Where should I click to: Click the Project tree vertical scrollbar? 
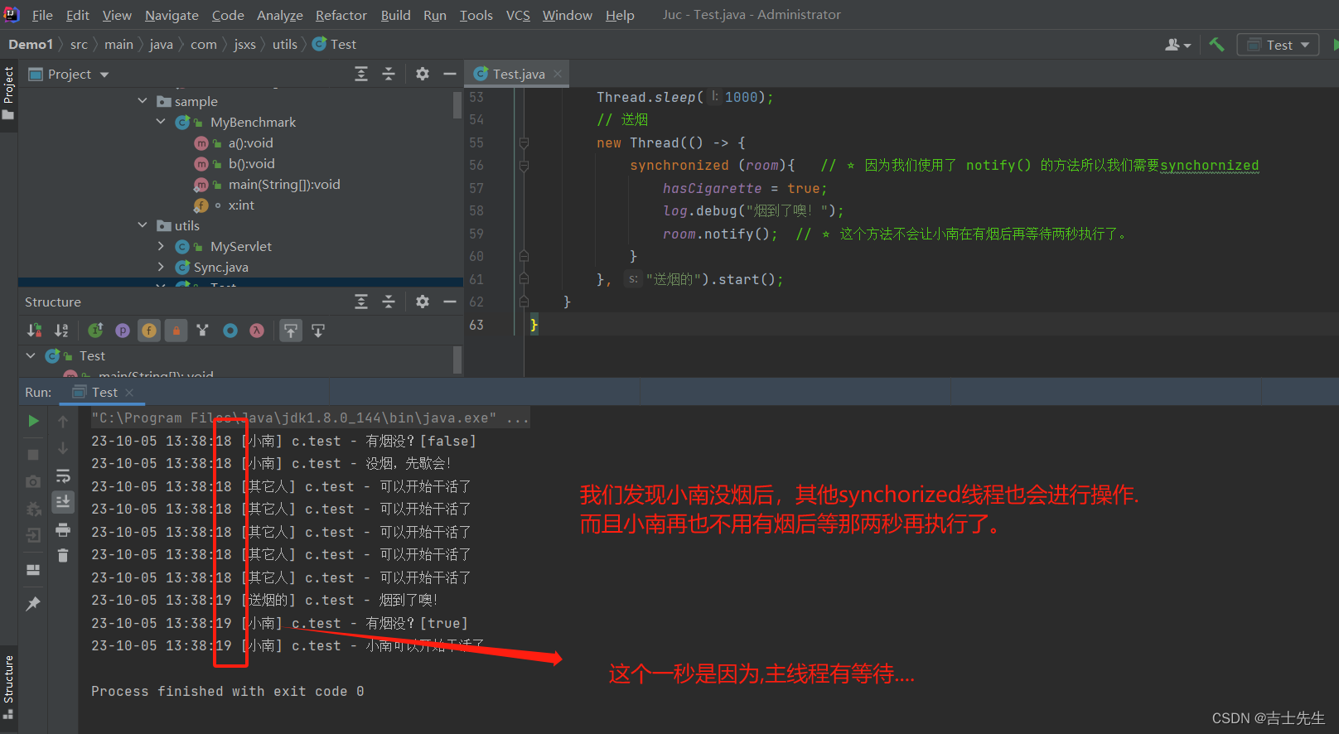[457, 104]
